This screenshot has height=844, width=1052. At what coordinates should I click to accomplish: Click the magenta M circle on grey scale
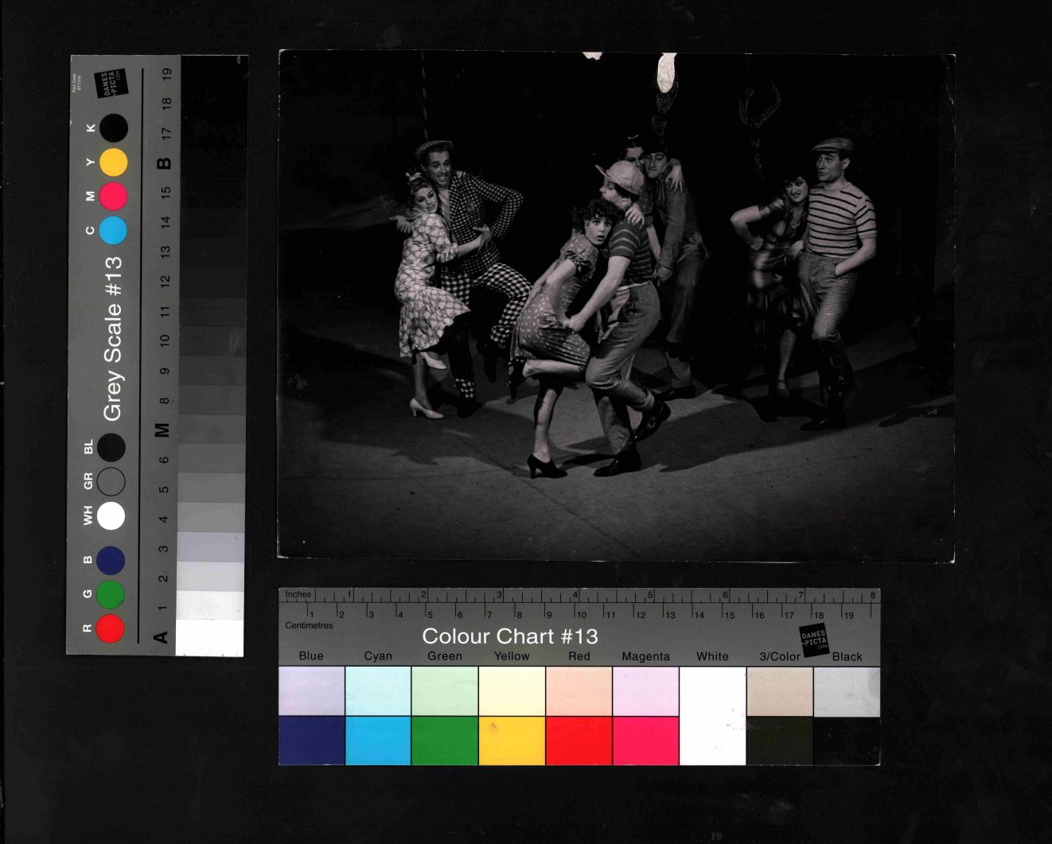[x=113, y=196]
